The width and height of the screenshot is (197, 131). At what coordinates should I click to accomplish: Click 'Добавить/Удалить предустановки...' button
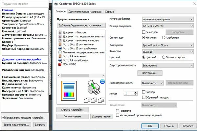coord(81,25)
